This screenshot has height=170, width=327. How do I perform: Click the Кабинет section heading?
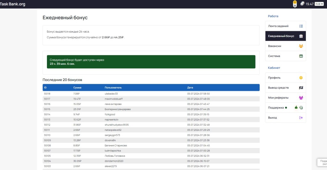pos(274,68)
